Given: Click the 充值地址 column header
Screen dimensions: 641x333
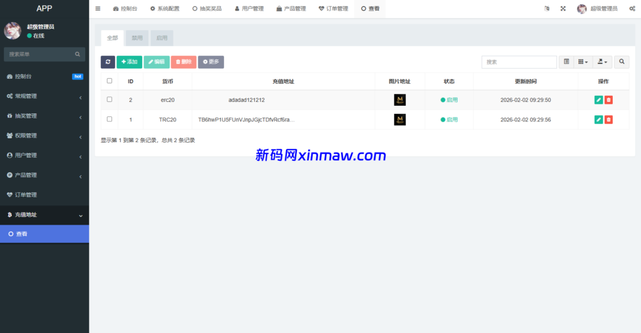Looking at the screenshot, I should point(284,81).
